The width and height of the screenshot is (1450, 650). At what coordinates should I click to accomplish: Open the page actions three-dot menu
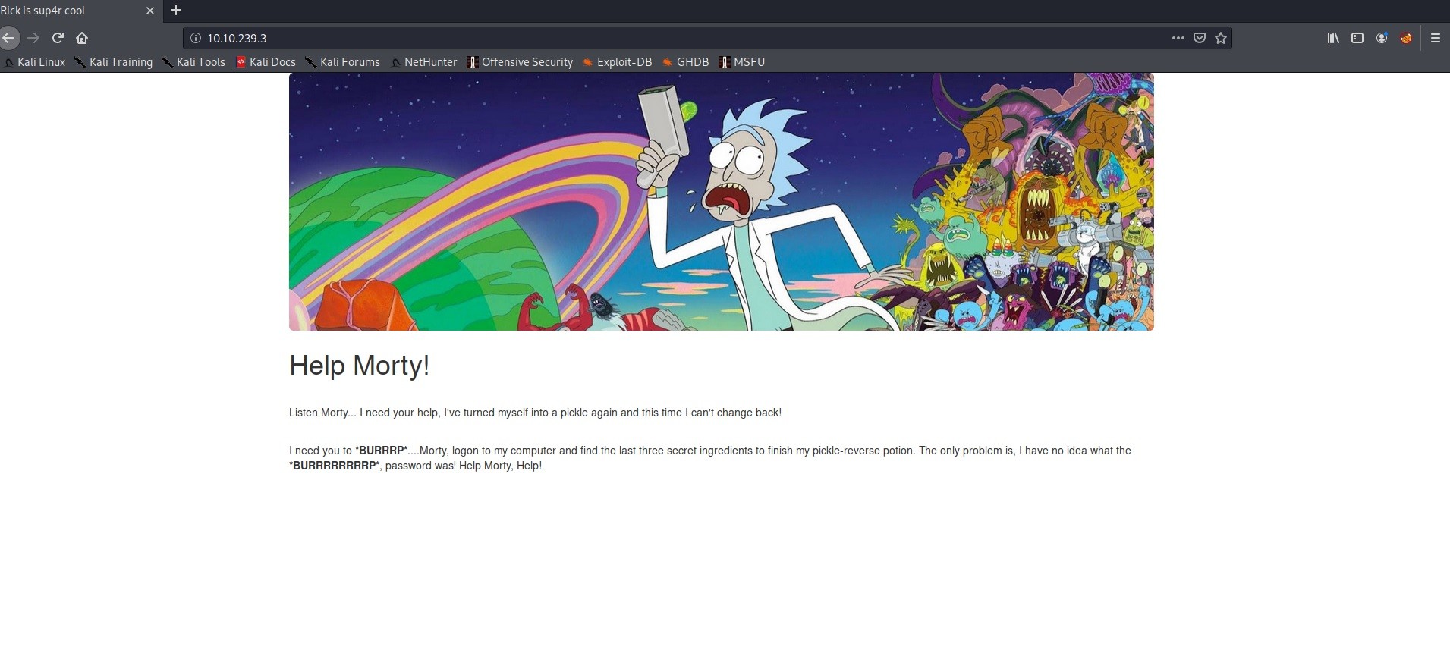(1178, 38)
